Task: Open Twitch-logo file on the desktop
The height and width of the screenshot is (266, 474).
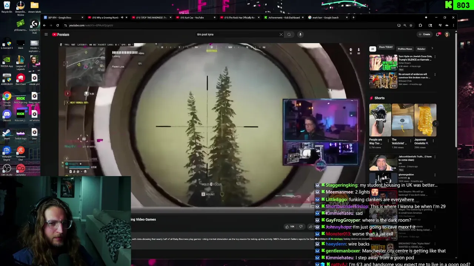Action: (x=21, y=134)
